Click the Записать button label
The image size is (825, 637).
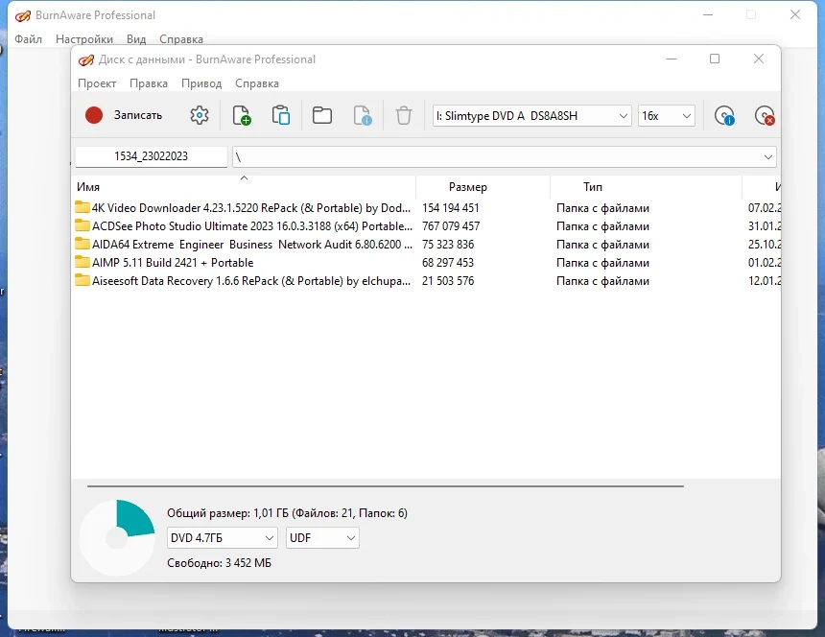click(x=138, y=115)
